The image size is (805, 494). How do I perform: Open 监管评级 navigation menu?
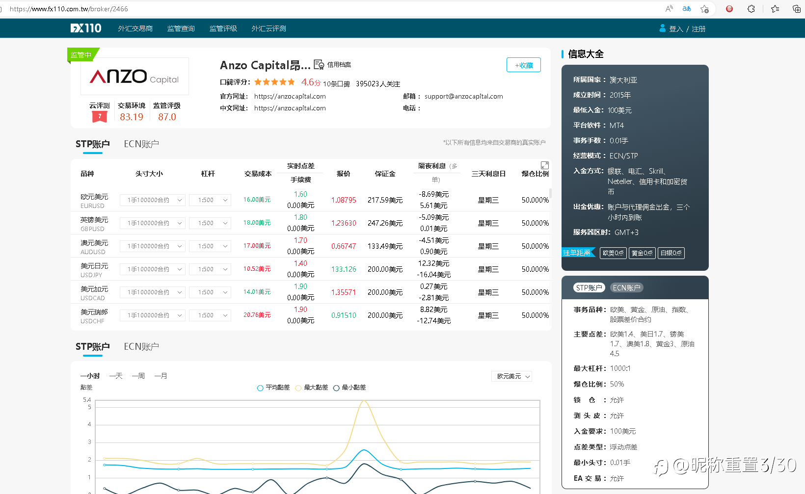(223, 28)
